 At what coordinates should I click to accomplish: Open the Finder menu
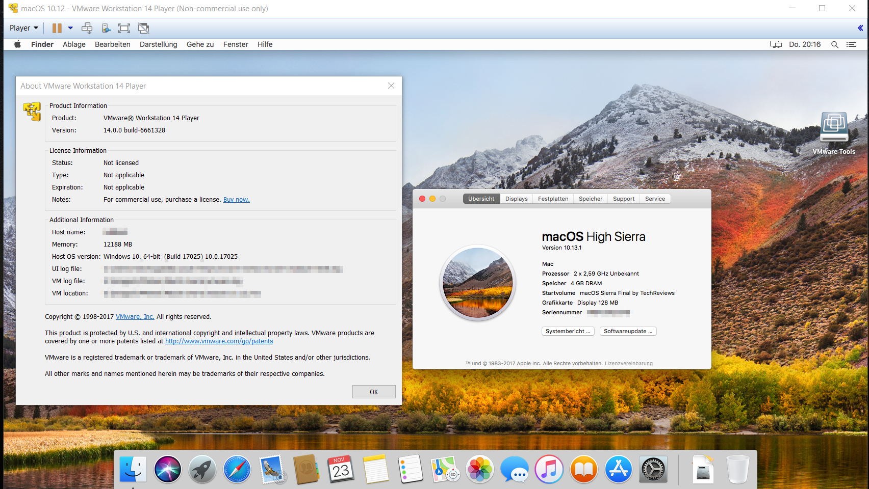42,44
